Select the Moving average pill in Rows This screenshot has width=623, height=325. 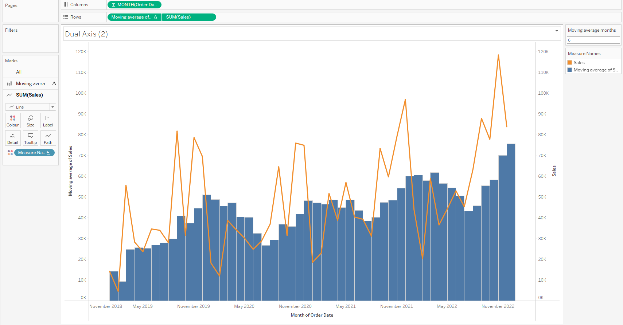[x=134, y=17]
